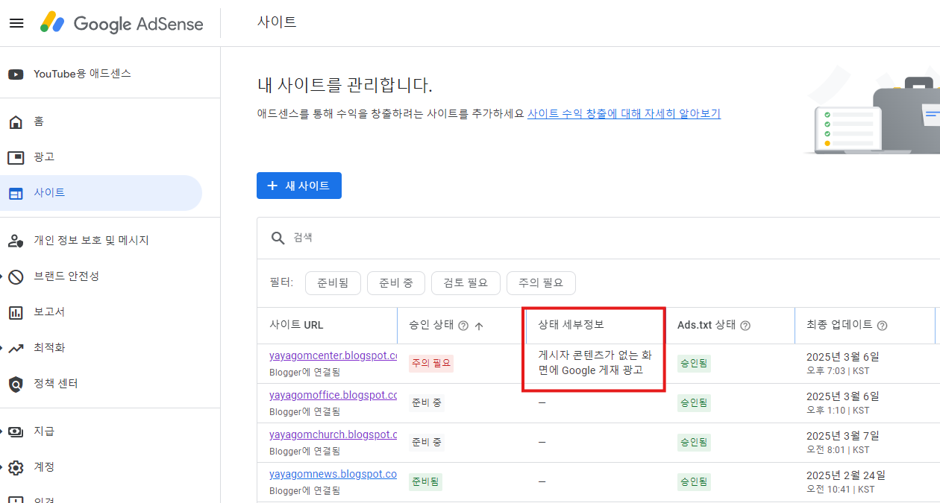Screen dimensions: 940x503
Task: Click the Sites (사이트) sidebar icon
Action: [x=16, y=193]
